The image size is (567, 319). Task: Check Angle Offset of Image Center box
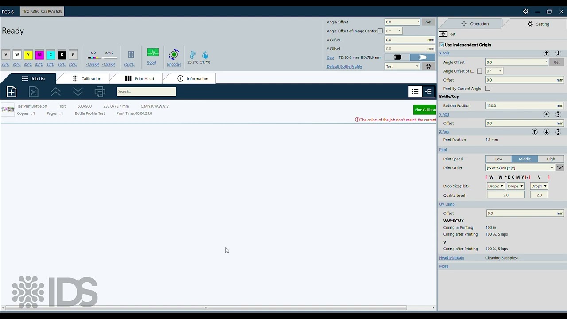(380, 31)
